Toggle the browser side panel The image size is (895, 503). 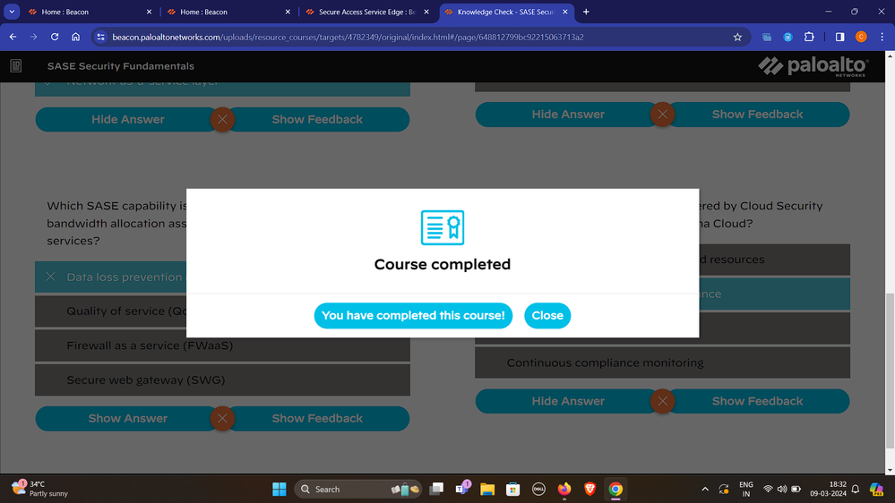coord(839,37)
